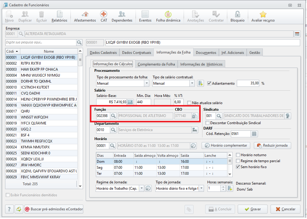Toggle Sem horário fixo checkbox

pyautogui.click(x=238, y=167)
